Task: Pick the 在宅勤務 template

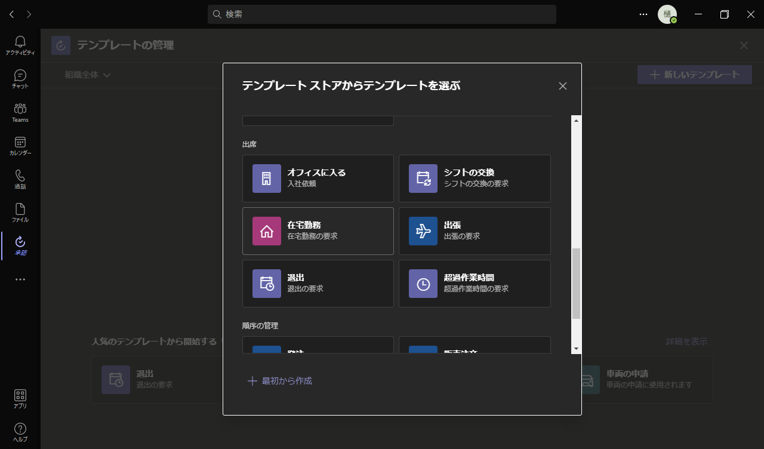Action: click(318, 231)
